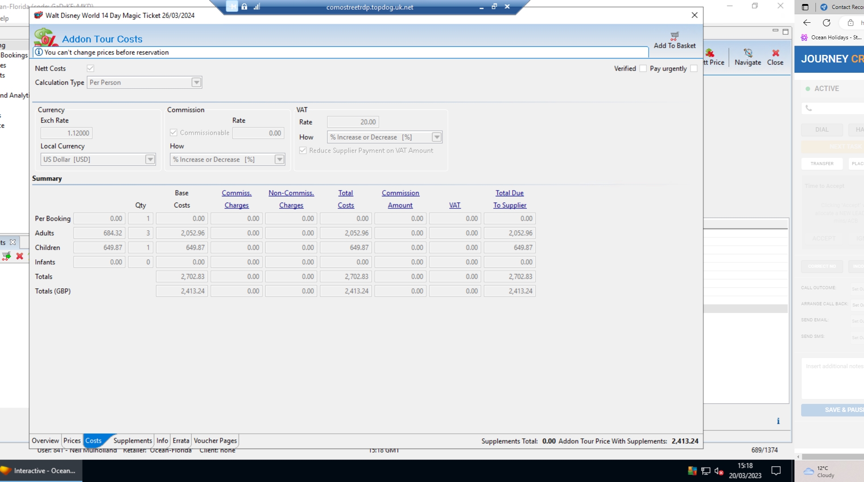Viewport: 864px width, 482px height.
Task: Open the Windows notification center icon
Action: [776, 470]
